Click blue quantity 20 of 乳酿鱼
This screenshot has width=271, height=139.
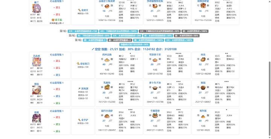tap(104, 93)
